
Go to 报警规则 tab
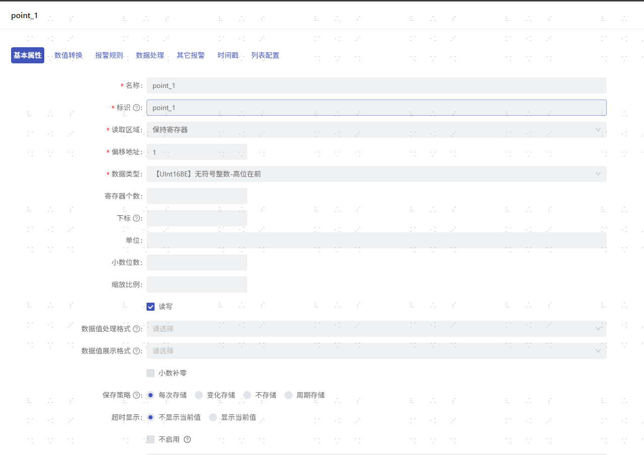pos(109,55)
